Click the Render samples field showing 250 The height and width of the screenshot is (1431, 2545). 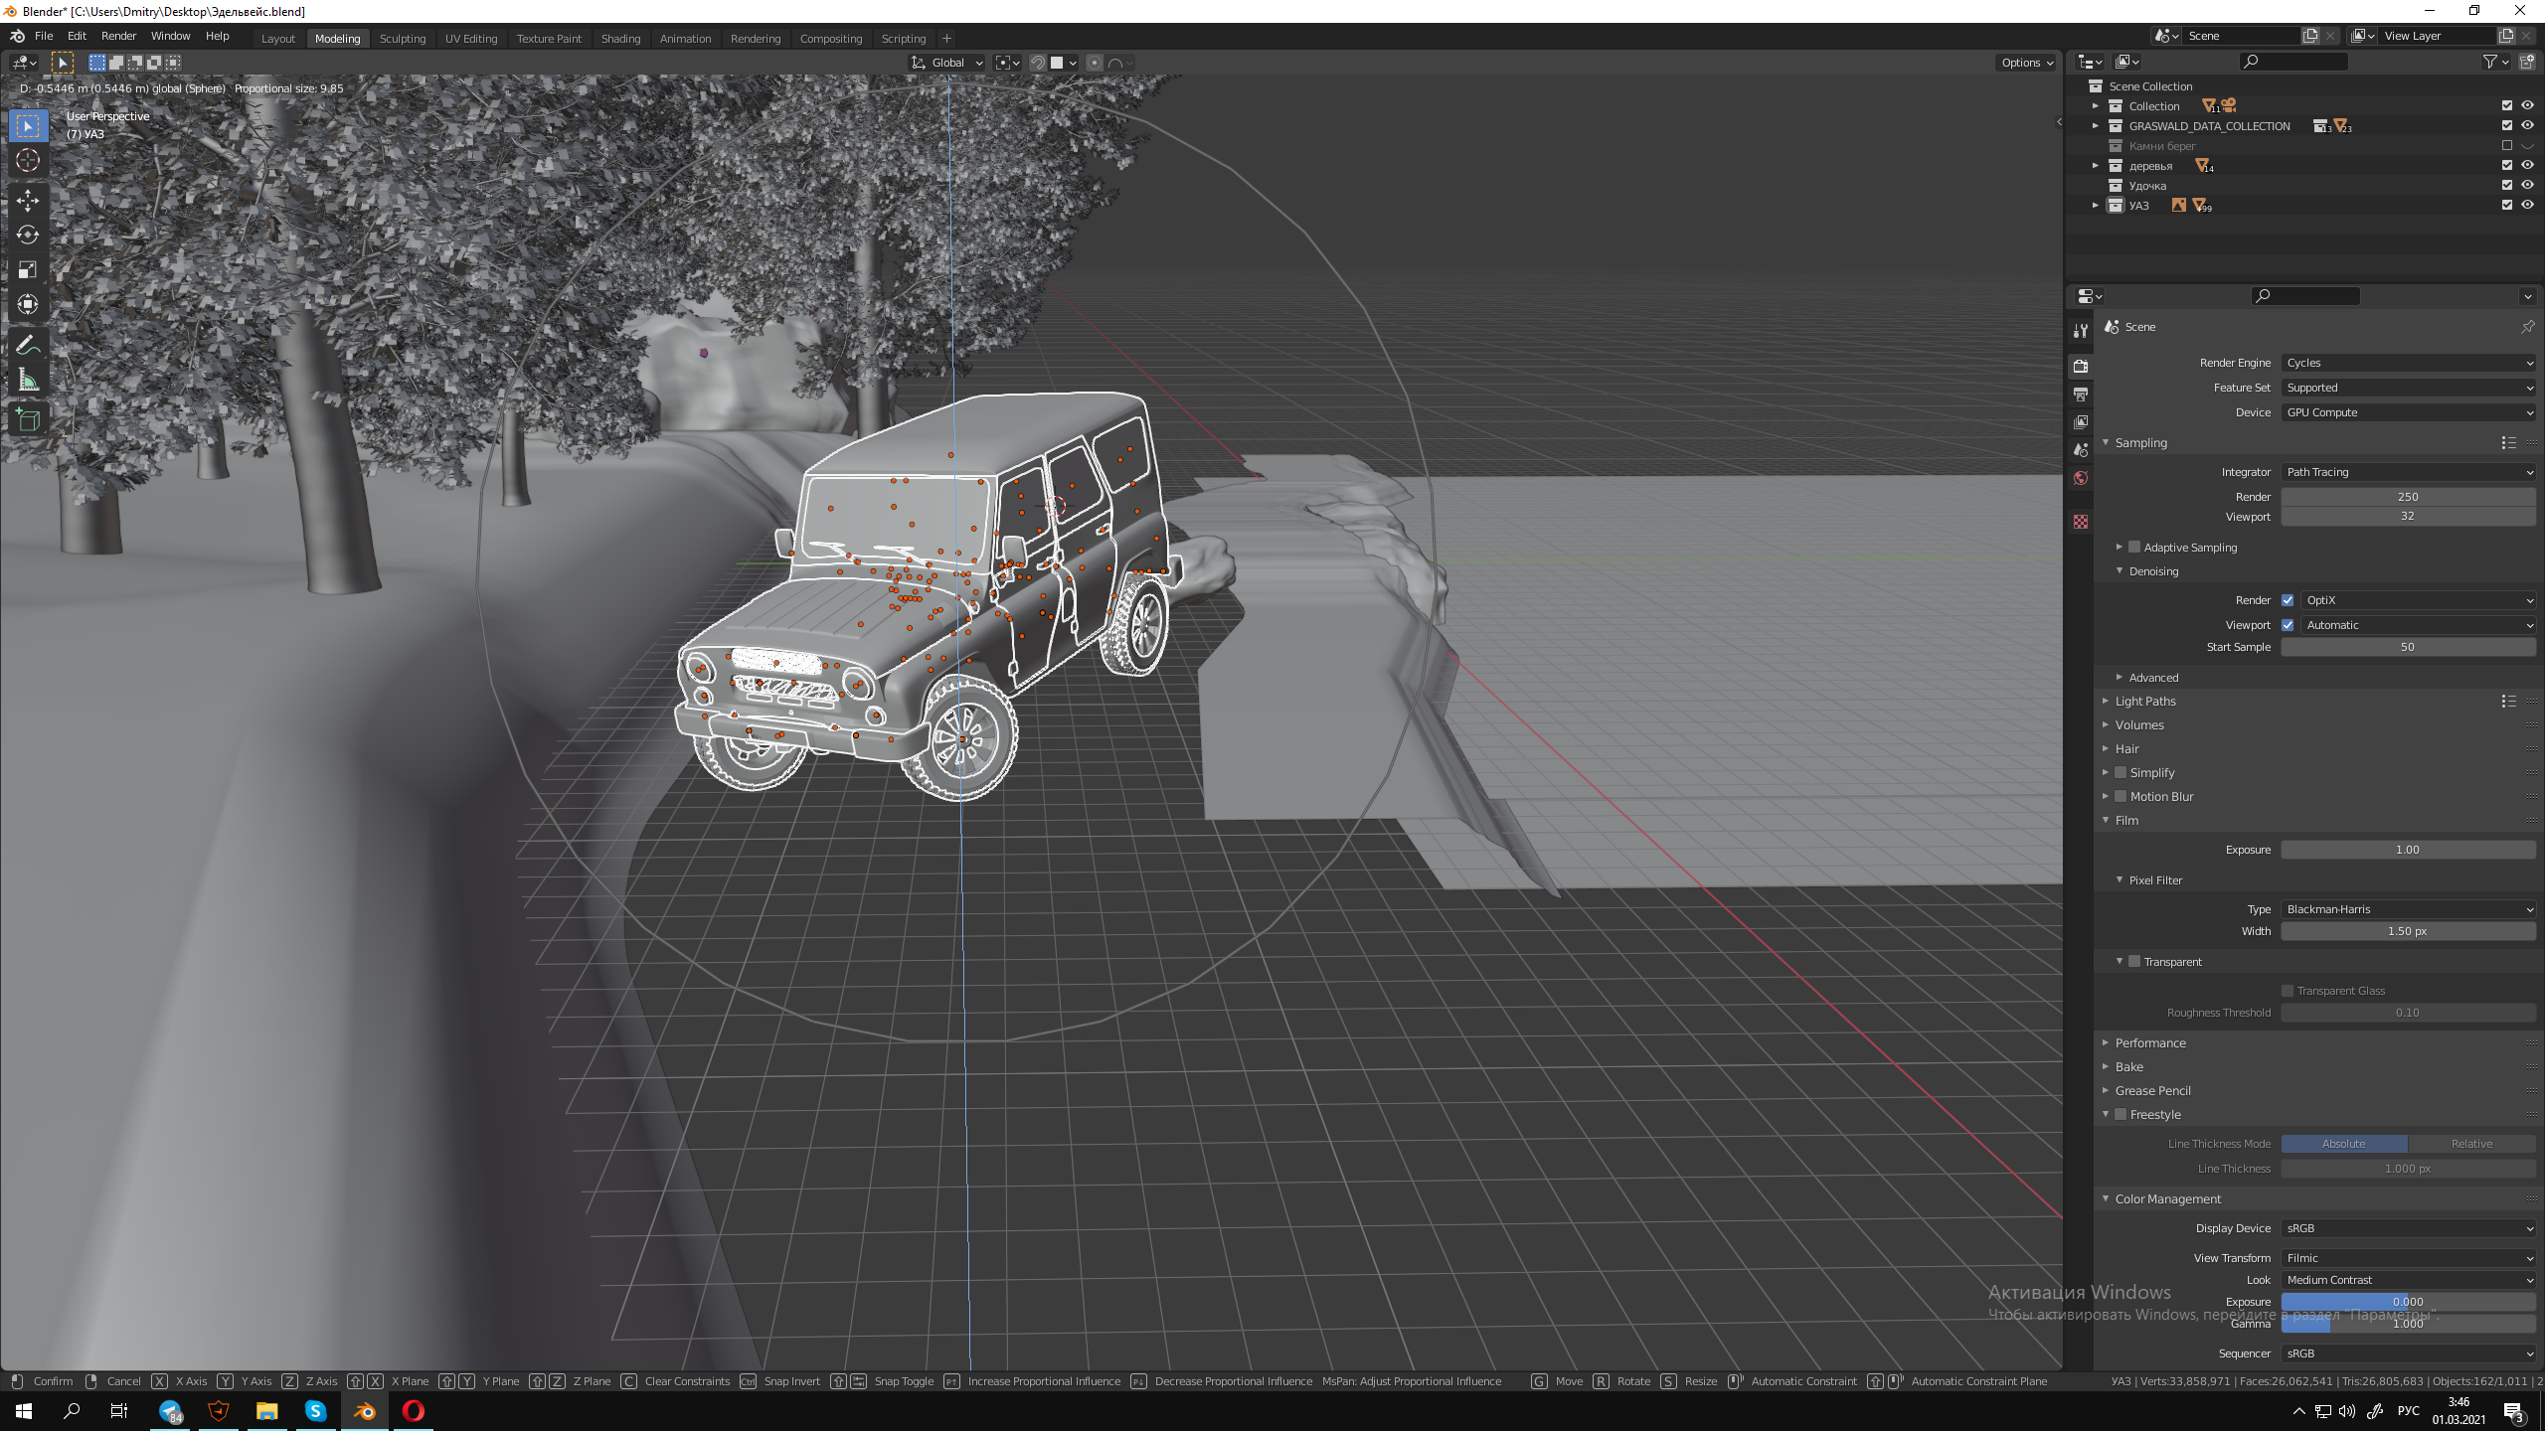(2408, 497)
